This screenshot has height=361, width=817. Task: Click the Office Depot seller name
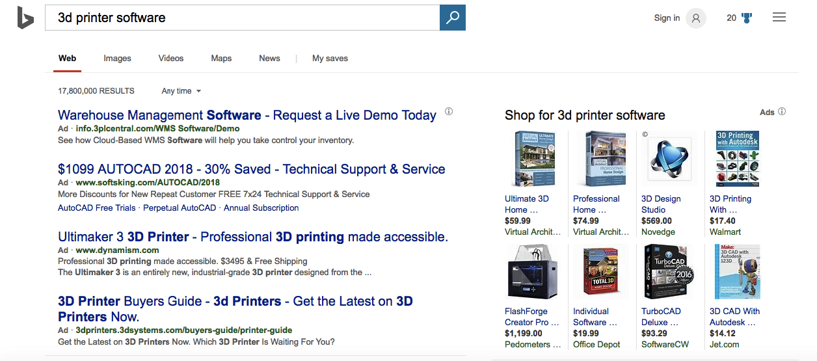tap(596, 345)
